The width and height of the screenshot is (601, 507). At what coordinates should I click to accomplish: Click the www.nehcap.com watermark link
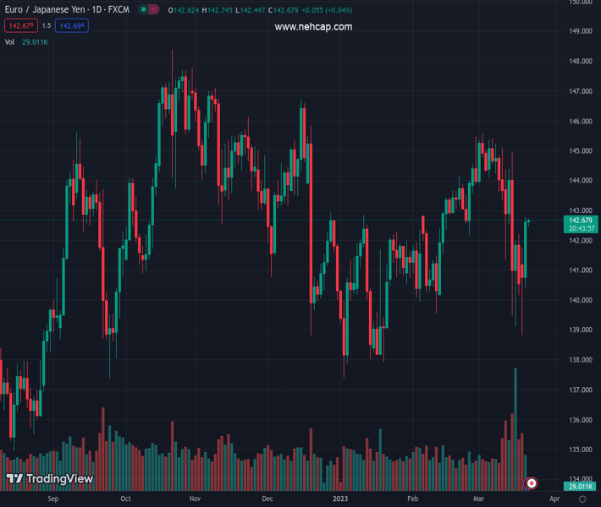point(313,27)
